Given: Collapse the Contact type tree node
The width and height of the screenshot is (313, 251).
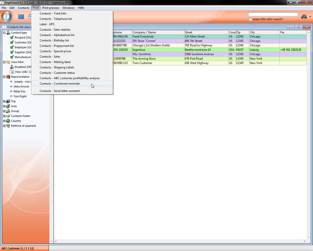Looking at the screenshot, I should click(x=4, y=33).
